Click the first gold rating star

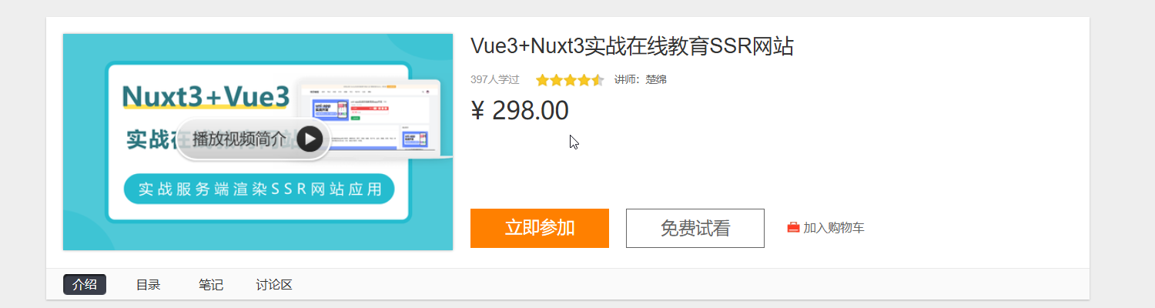[542, 80]
